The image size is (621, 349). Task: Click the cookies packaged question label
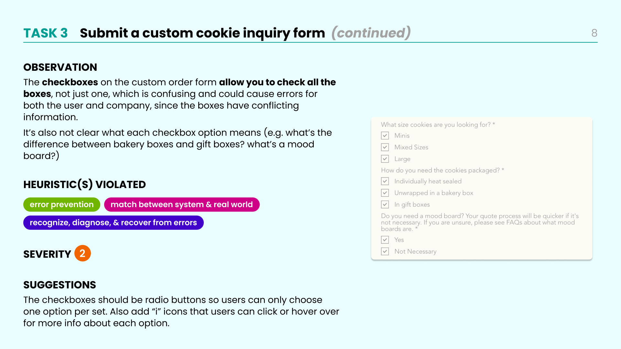[442, 170]
